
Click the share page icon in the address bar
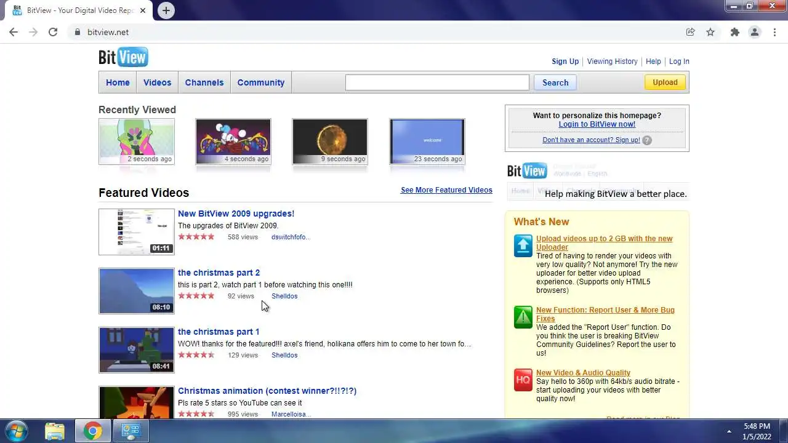point(691,32)
